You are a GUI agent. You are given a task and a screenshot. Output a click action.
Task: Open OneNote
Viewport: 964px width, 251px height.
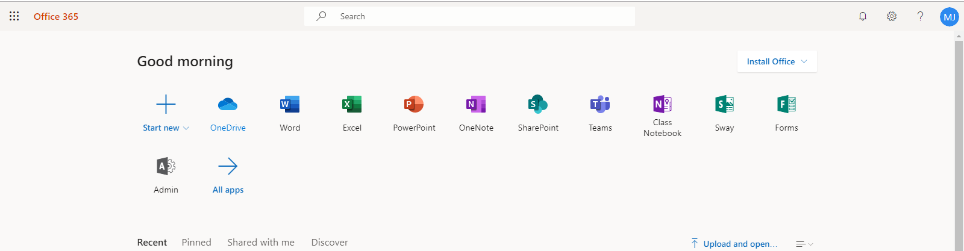click(476, 113)
